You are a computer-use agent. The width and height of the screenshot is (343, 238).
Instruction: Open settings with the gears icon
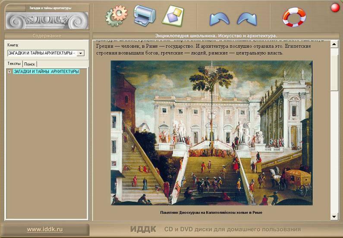116,16
